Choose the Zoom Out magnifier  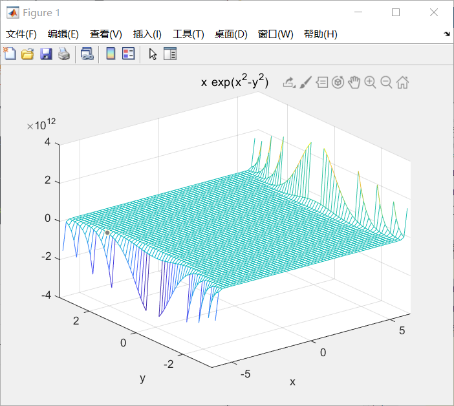(386, 83)
